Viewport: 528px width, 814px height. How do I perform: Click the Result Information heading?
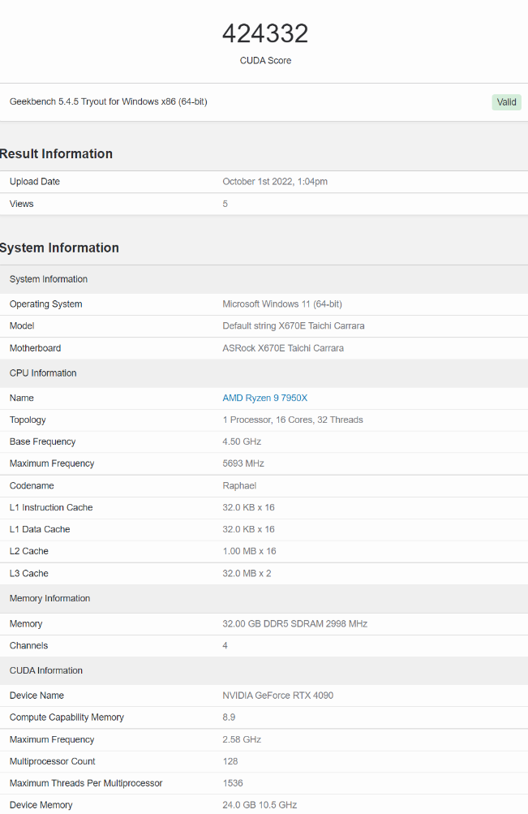pos(56,153)
